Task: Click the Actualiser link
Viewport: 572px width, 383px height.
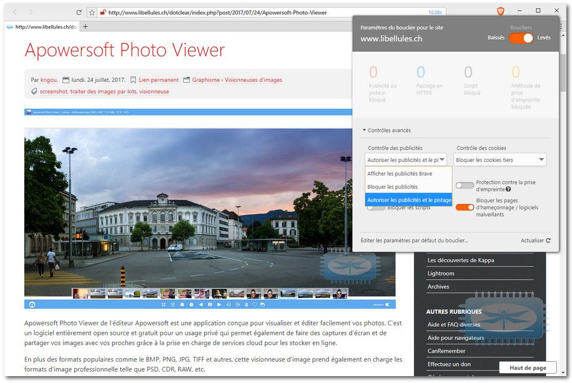Action: coord(532,241)
